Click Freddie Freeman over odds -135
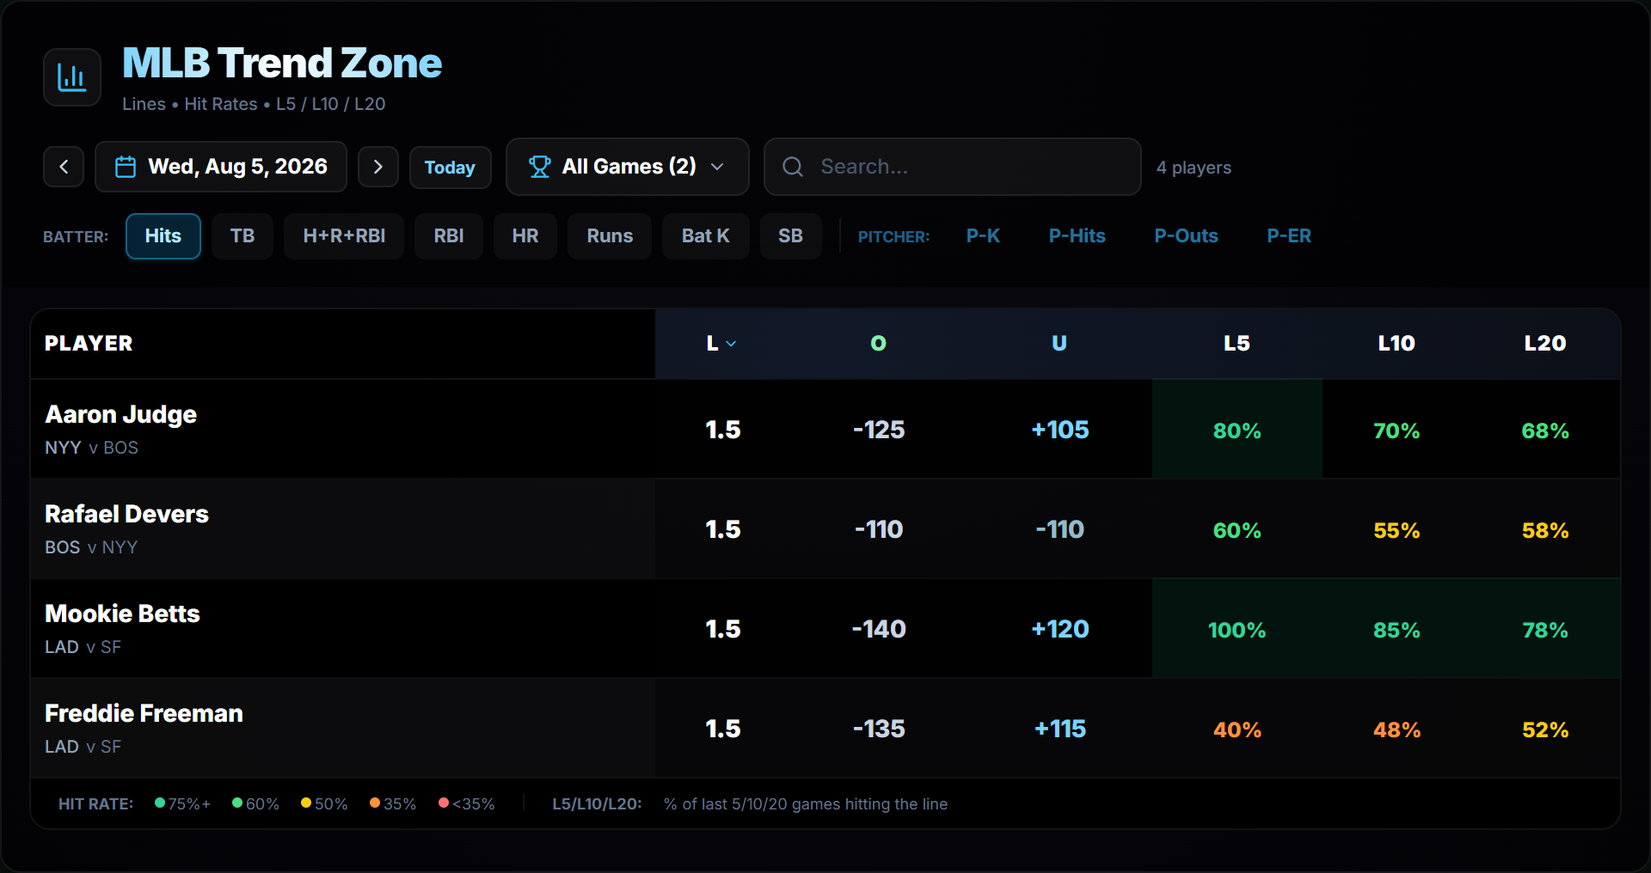Image resolution: width=1651 pixels, height=873 pixels. (x=879, y=729)
